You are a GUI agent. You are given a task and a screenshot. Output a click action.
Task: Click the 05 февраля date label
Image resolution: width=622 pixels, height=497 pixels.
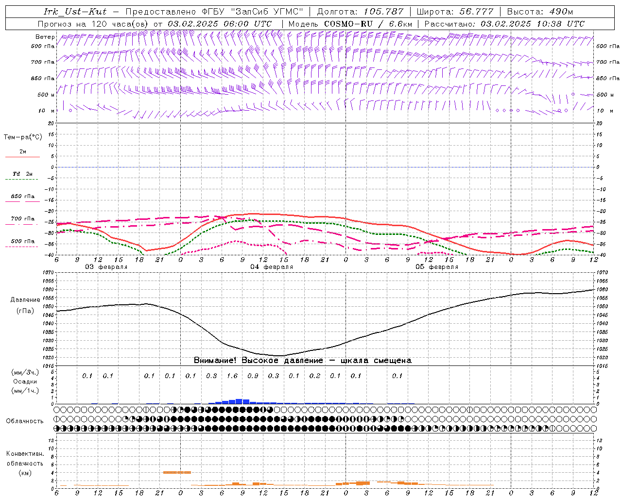(437, 267)
